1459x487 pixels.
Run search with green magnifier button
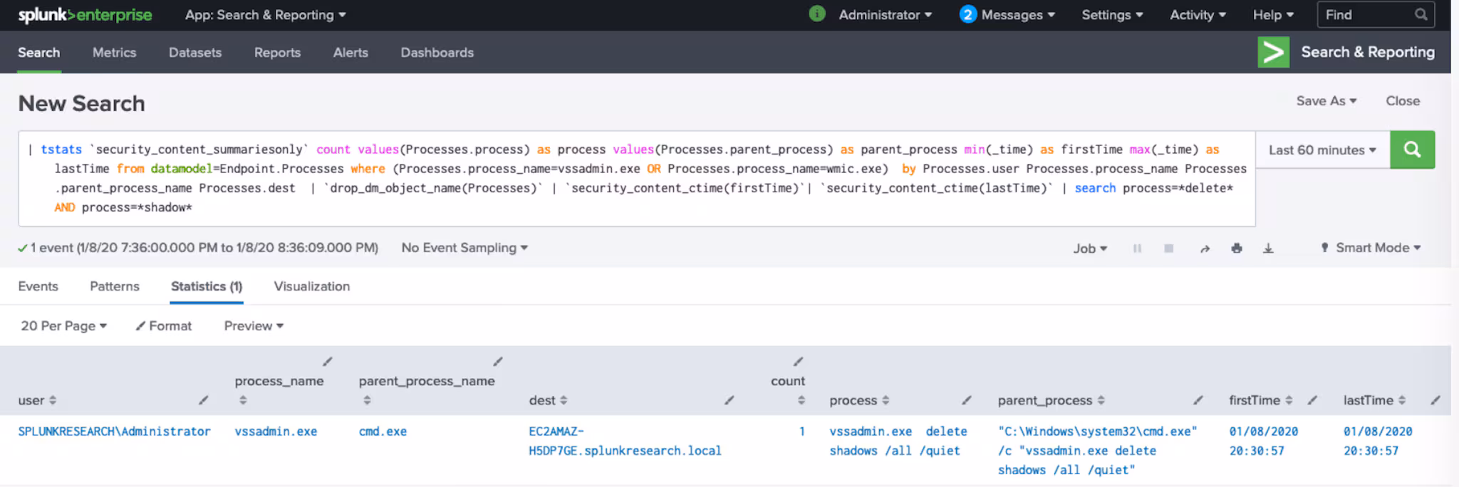pyautogui.click(x=1412, y=150)
